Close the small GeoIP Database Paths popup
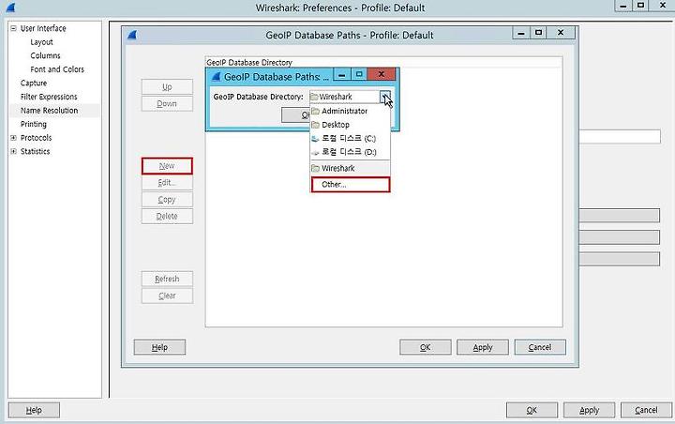Image resolution: width=675 pixels, height=424 pixels. point(382,74)
